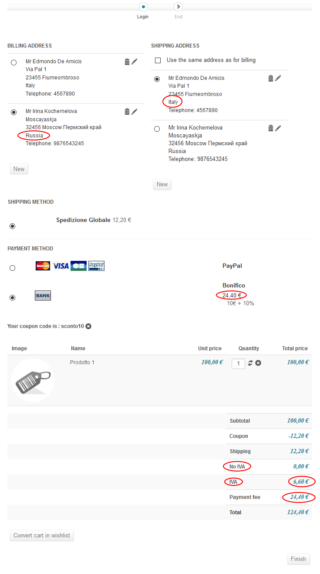
Task: Go to the End checkout step
Action: (x=178, y=7)
